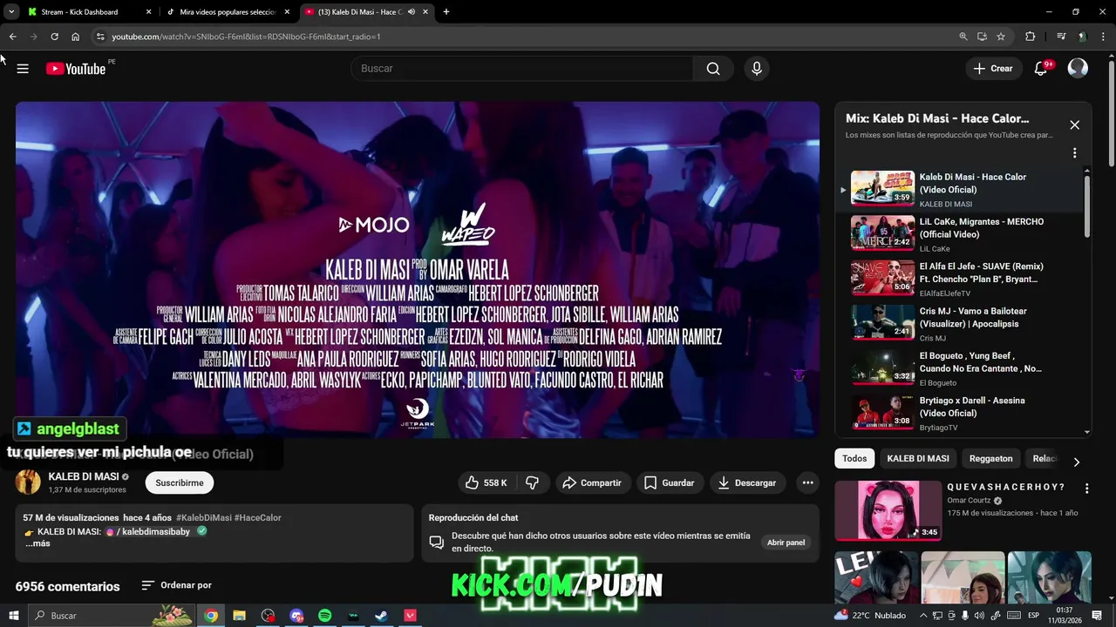Bookmark this page with the star
The width and height of the screenshot is (1116, 627).
pyautogui.click(x=1001, y=37)
